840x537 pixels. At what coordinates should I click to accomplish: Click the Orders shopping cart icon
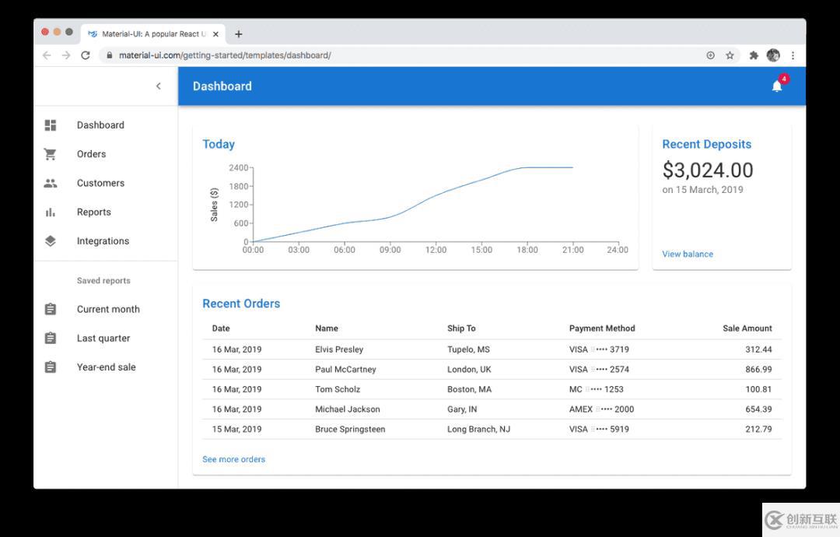click(x=51, y=154)
